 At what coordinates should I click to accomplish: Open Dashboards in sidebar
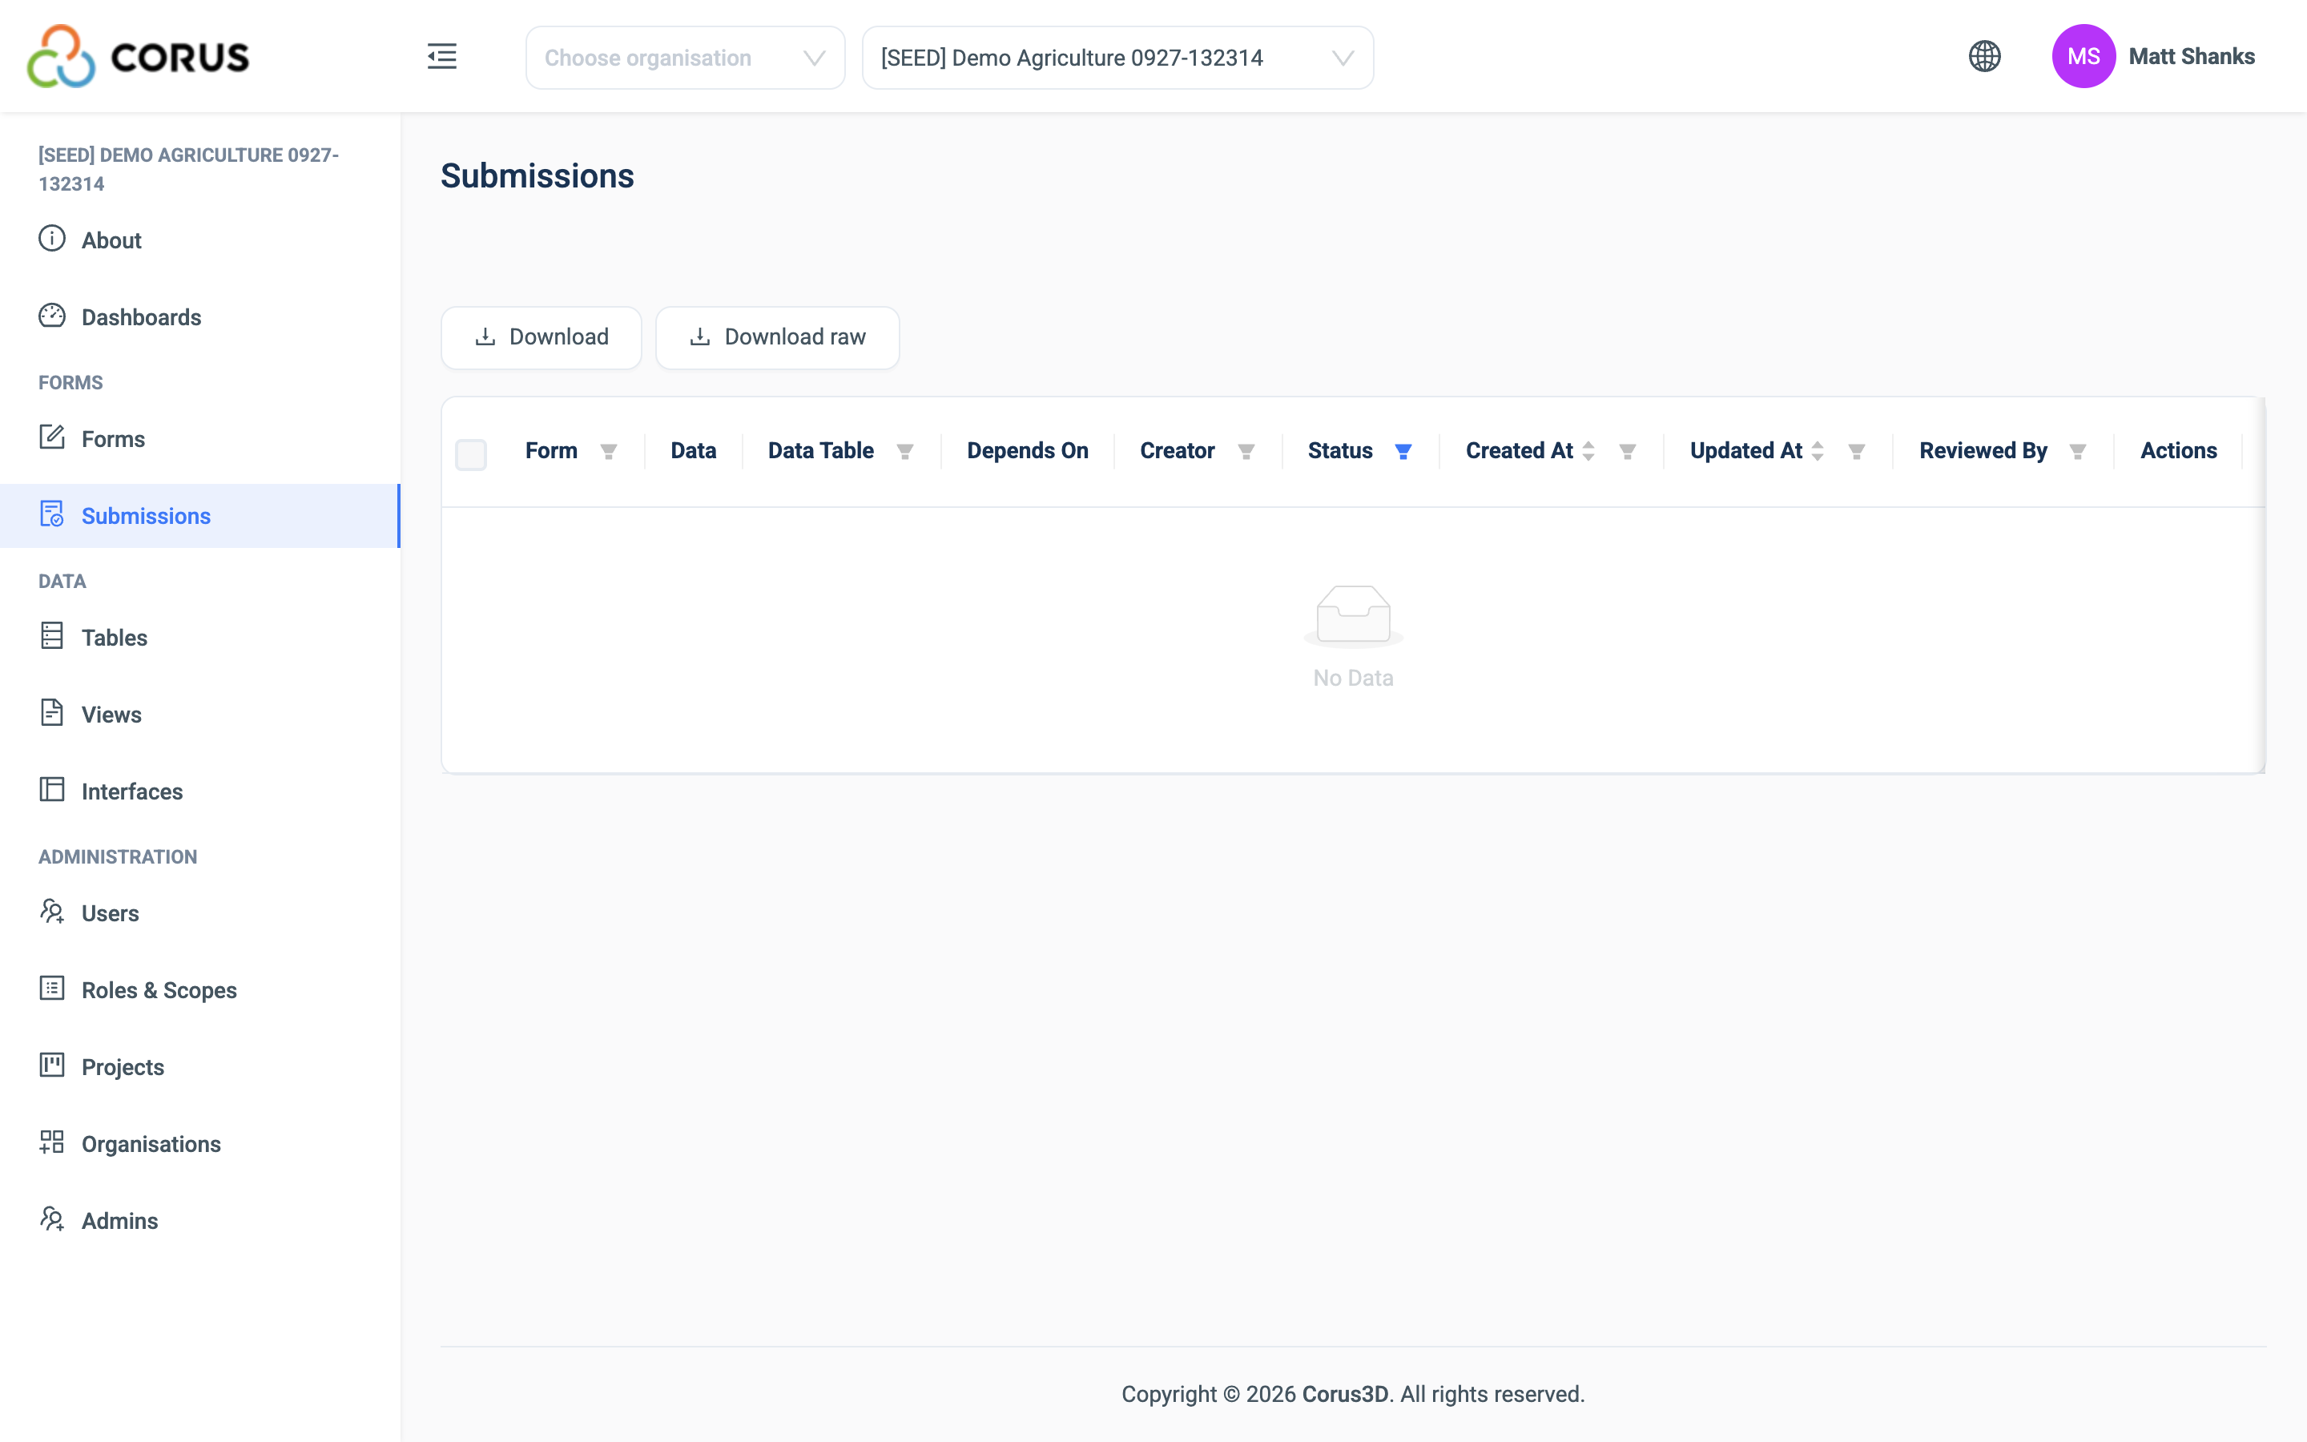click(x=200, y=316)
